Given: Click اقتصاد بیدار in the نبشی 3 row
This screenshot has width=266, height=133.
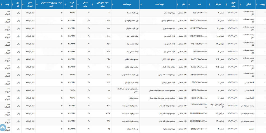Looking at the screenshot, I should point(250,83).
